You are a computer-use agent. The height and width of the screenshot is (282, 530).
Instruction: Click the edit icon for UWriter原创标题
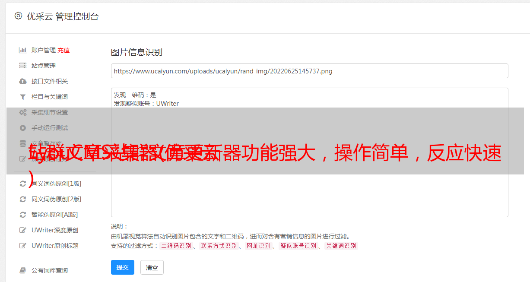pos(23,246)
